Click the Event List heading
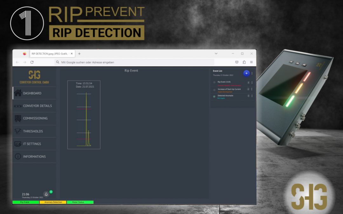 [x=218, y=71]
